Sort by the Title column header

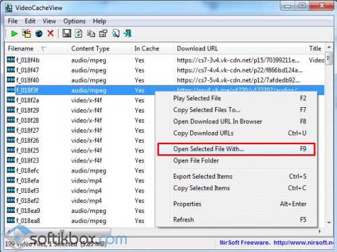click(315, 49)
